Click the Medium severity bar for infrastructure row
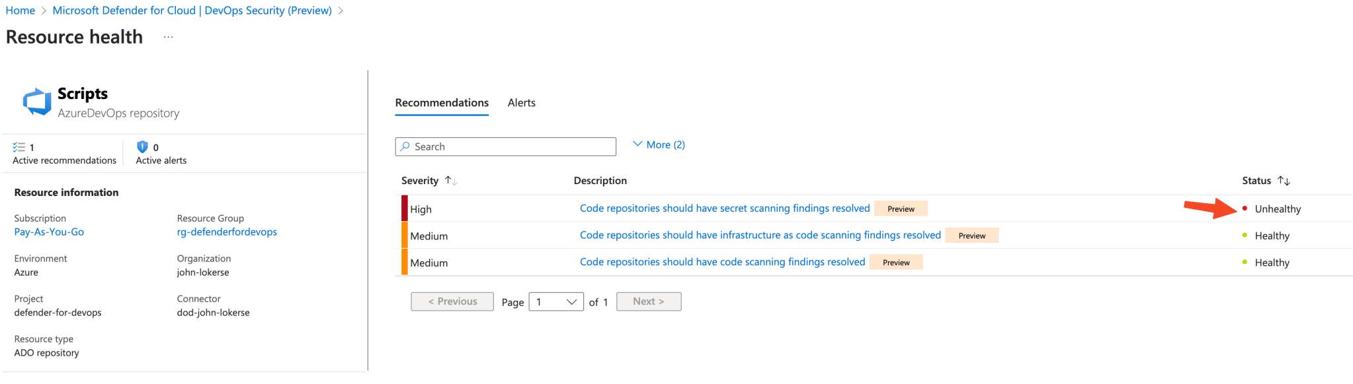The height and width of the screenshot is (384, 1353). (x=405, y=236)
